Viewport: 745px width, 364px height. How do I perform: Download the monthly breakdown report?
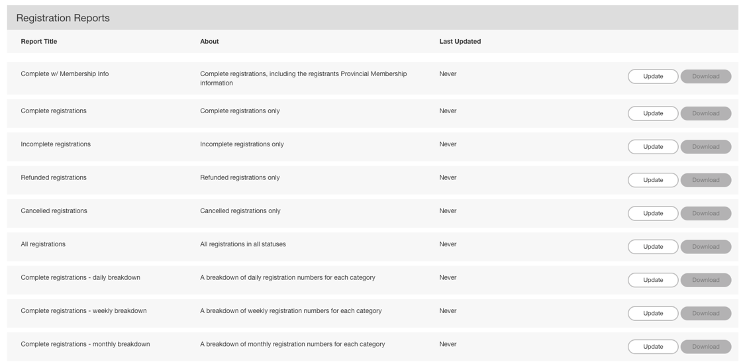[x=705, y=347]
